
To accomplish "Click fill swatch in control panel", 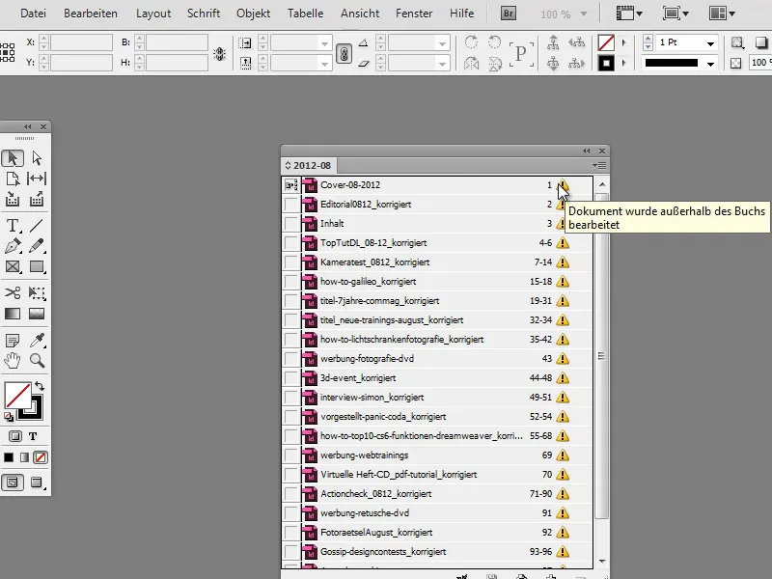I will [606, 42].
